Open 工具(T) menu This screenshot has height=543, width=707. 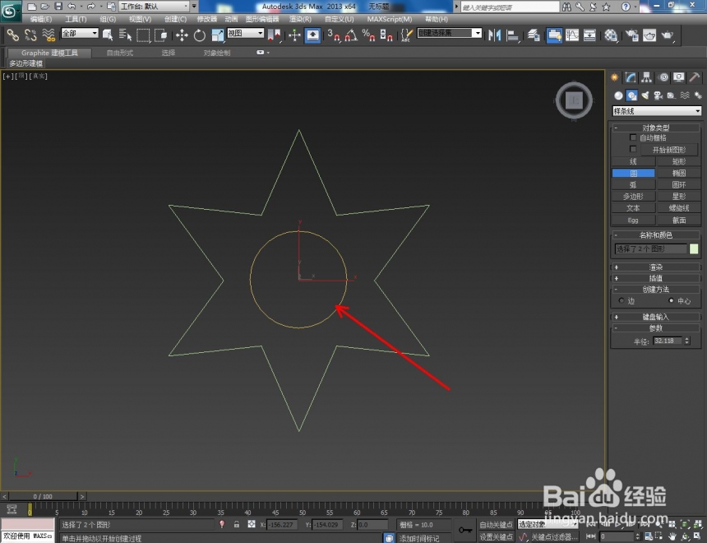point(76,19)
